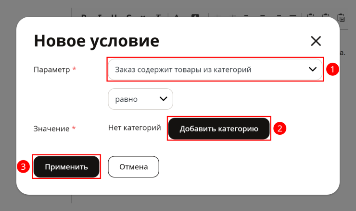Screen dimensions: 356x211
Task: Open the 'равно' comparison dropdown
Action: pyautogui.click(x=140, y=99)
